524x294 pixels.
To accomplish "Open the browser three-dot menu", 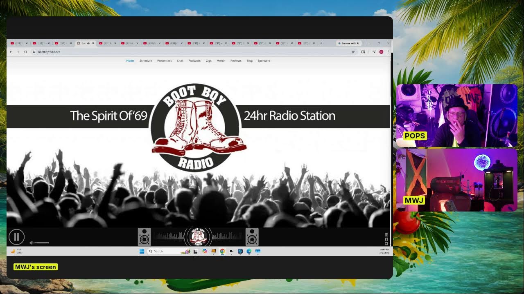I will point(388,52).
